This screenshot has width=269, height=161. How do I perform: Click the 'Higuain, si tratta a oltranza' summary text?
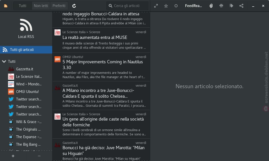click(x=104, y=21)
